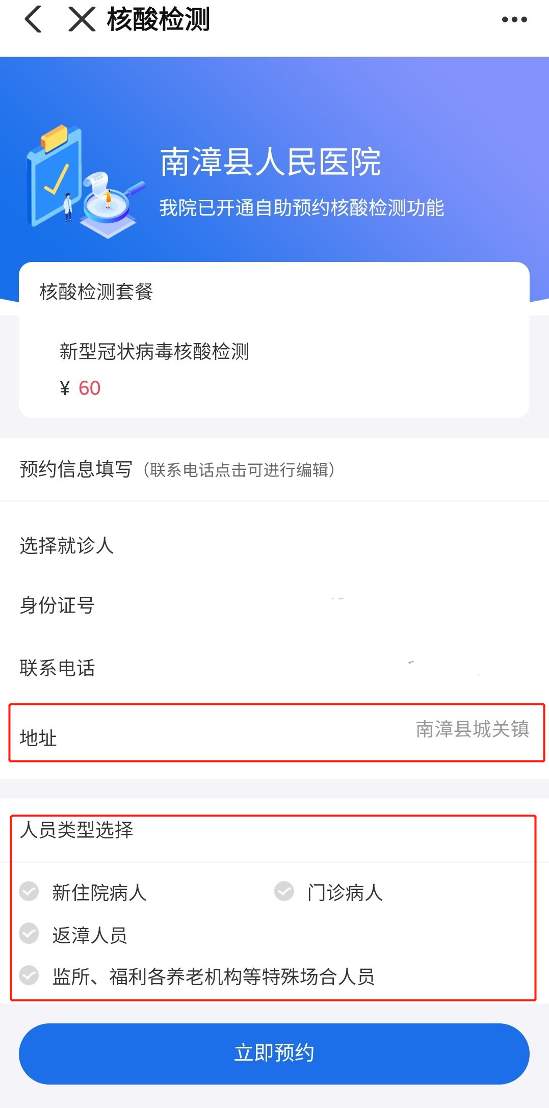Image resolution: width=549 pixels, height=1108 pixels.
Task: Select the 门诊病人 radio option
Action: tap(284, 892)
